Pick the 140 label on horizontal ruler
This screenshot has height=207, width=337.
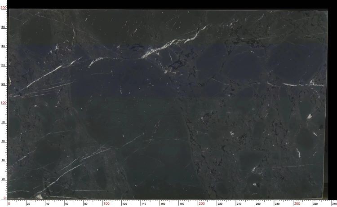pos(144,203)
